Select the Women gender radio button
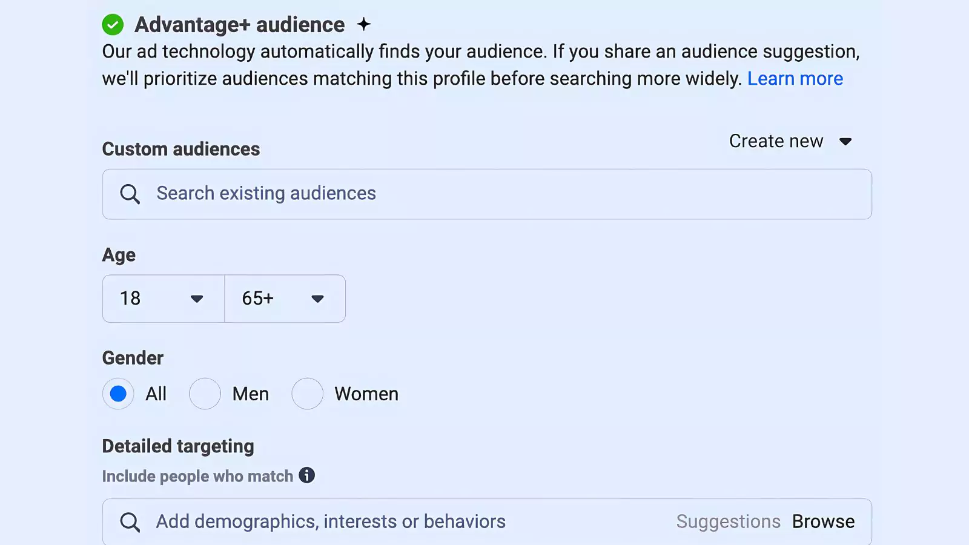Viewport: 969px width, 545px height. [x=307, y=394]
